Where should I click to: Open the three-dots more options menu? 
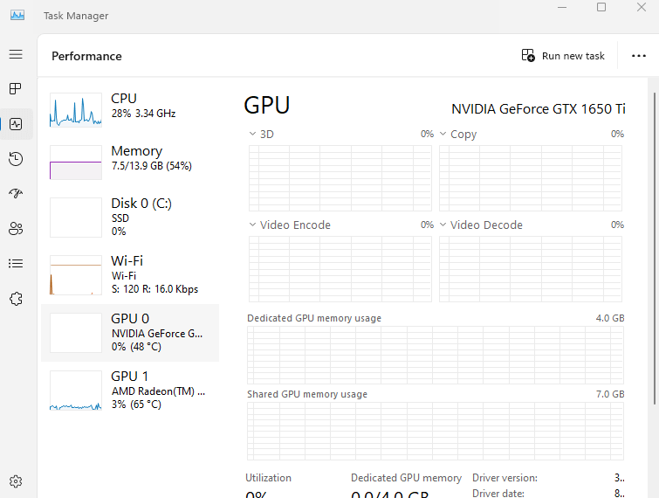coord(638,56)
